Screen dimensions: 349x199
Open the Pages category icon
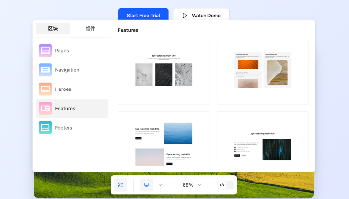coord(46,50)
